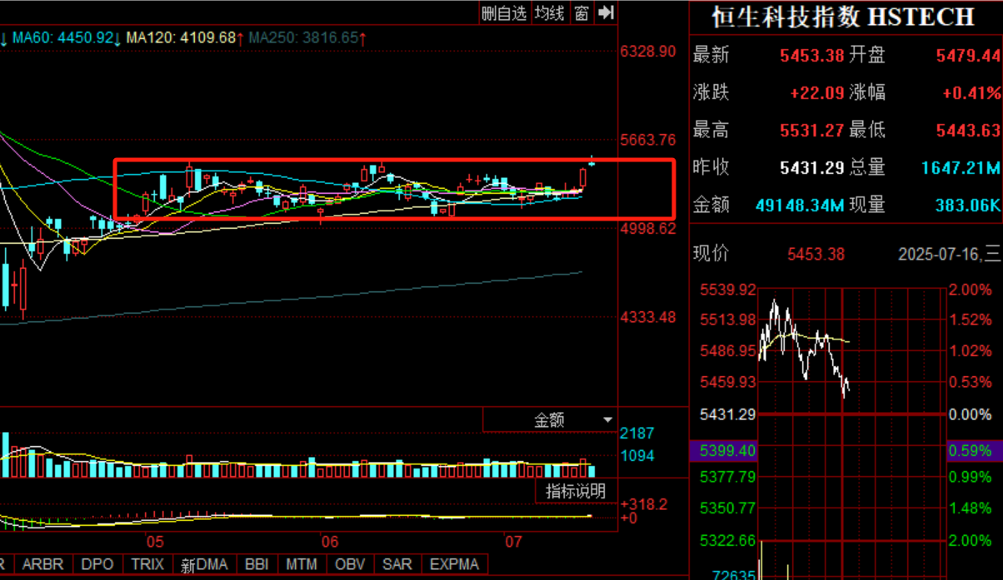
Task: Select the 新DMA indicator tab
Action: tap(204, 565)
